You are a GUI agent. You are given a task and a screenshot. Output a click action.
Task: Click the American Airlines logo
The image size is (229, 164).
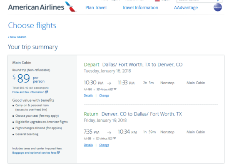coord(42,7)
